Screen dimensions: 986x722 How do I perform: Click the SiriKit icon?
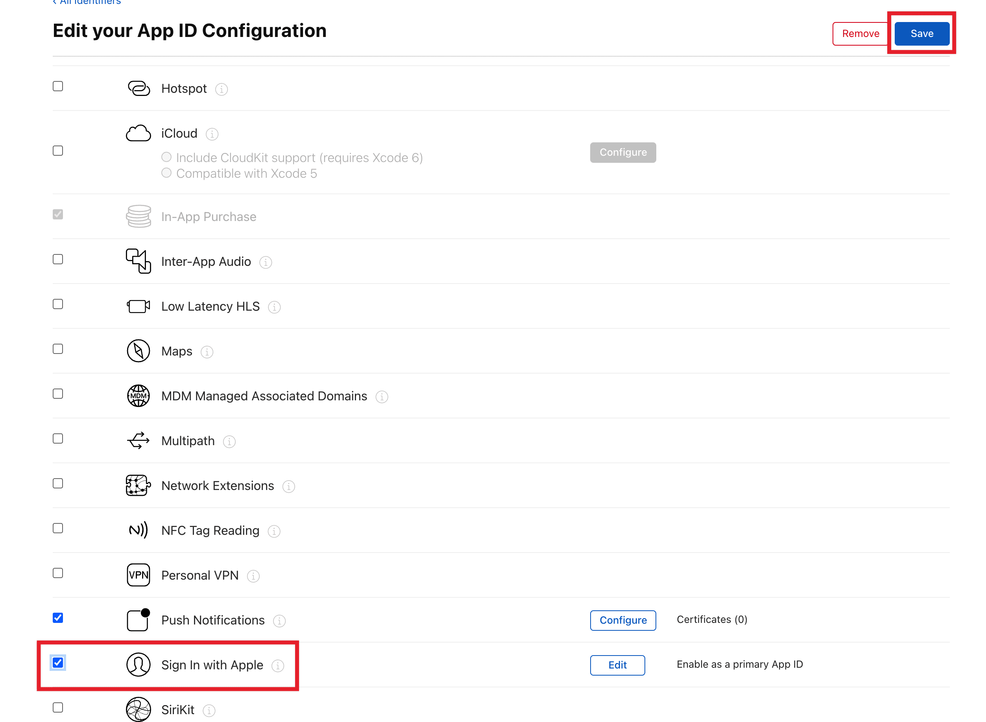coord(138,709)
